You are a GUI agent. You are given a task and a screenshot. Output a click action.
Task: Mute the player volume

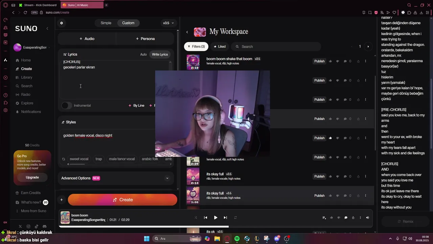click(x=367, y=218)
